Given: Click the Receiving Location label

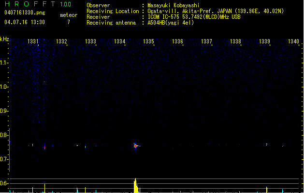Looking at the screenshot, I should [113, 11].
